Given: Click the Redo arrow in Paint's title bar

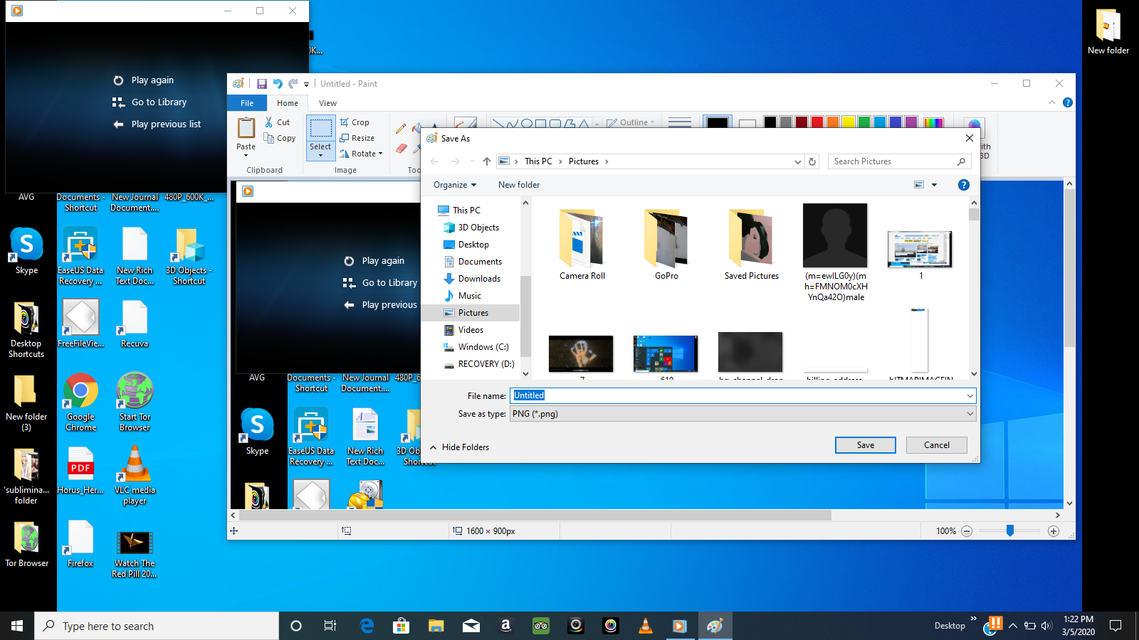Looking at the screenshot, I should pos(293,84).
